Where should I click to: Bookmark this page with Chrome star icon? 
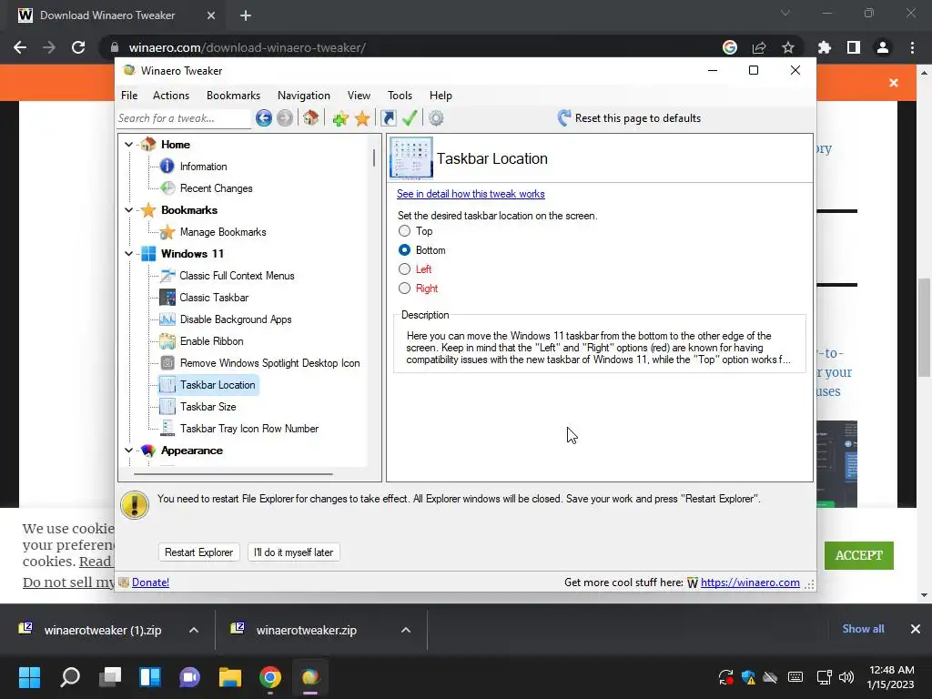[788, 47]
